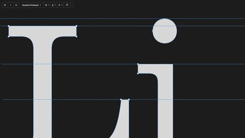Toggle italic formatting with the I button
245x138 pixels.
(x=11, y=5)
